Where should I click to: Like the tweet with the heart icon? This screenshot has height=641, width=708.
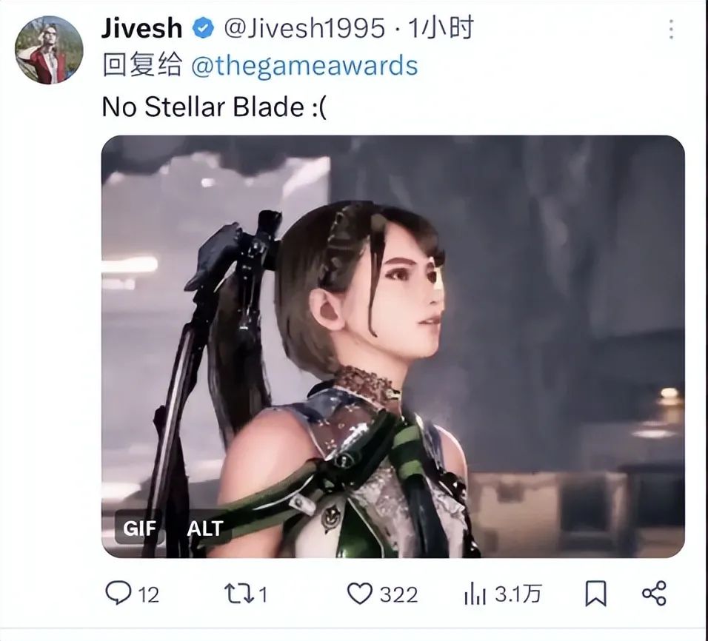[x=359, y=593]
